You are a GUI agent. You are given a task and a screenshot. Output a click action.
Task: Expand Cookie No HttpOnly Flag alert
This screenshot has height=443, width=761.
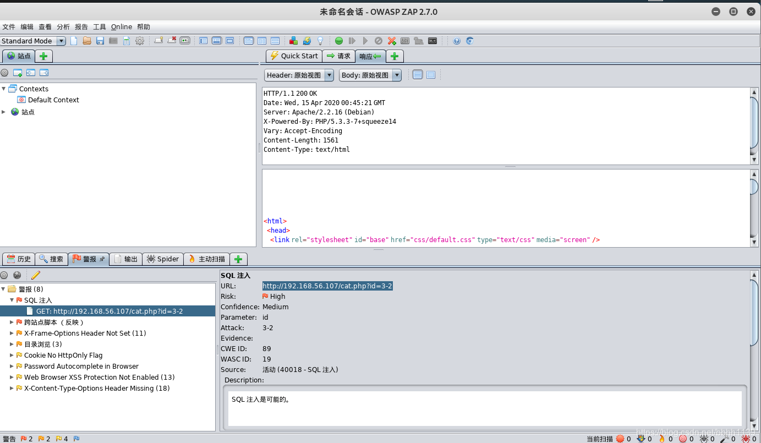tap(12, 355)
